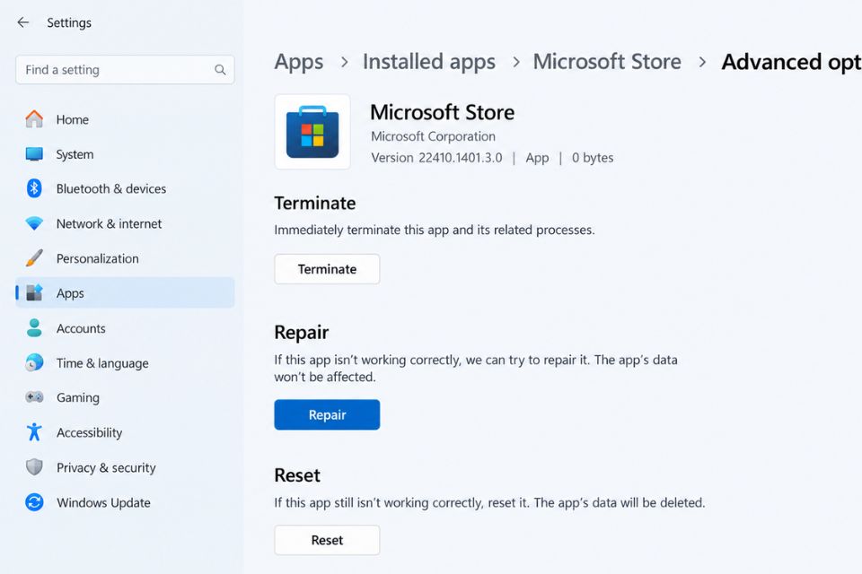The width and height of the screenshot is (862, 574).
Task: Click the Settings window title
Action: (x=69, y=22)
